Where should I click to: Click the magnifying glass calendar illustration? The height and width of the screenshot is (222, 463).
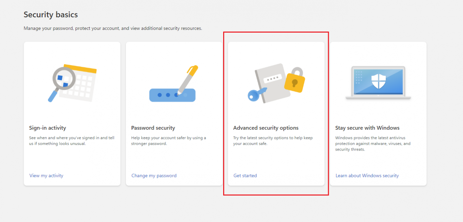(72, 83)
